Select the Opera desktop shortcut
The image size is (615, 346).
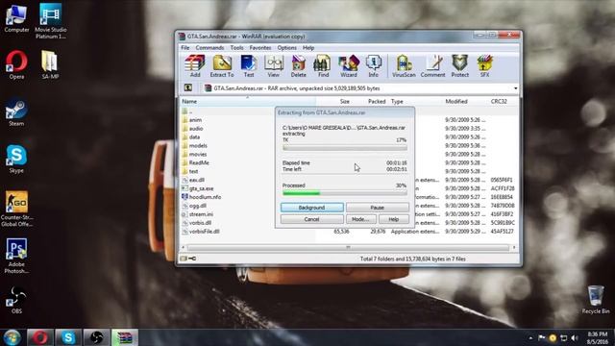(16, 64)
